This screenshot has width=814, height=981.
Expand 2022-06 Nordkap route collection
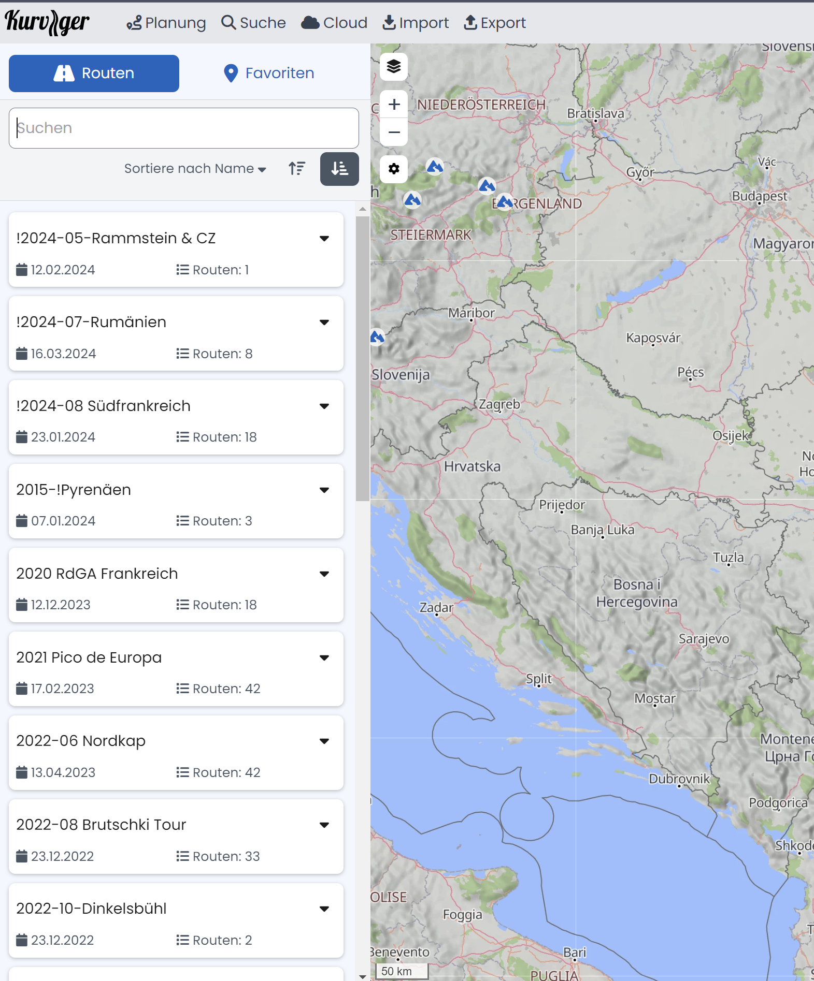tap(324, 741)
